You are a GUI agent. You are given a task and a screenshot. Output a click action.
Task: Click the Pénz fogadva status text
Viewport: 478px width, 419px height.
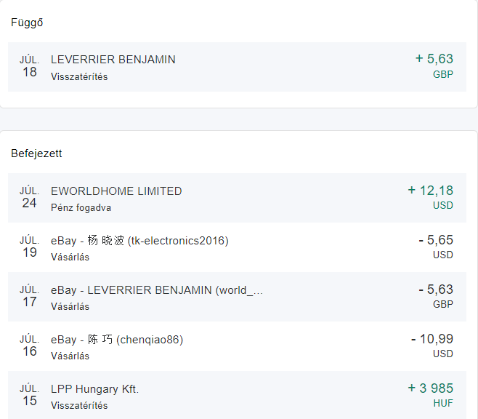click(x=81, y=207)
